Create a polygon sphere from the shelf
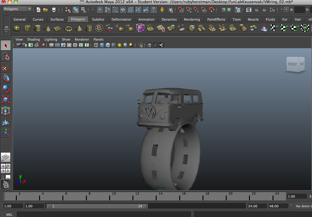The height and width of the screenshot is (217, 312). click(x=17, y=28)
